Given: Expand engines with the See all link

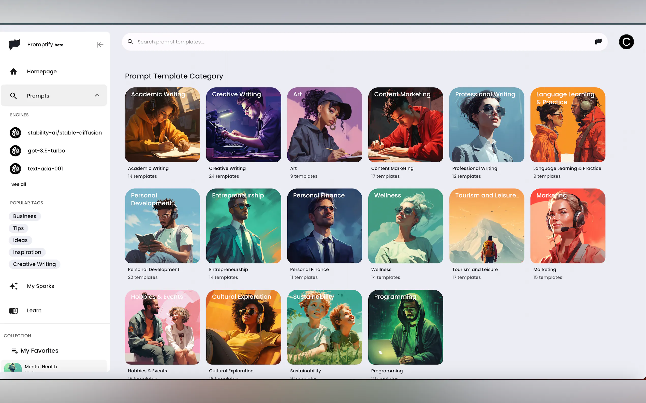Looking at the screenshot, I should pyautogui.click(x=18, y=184).
